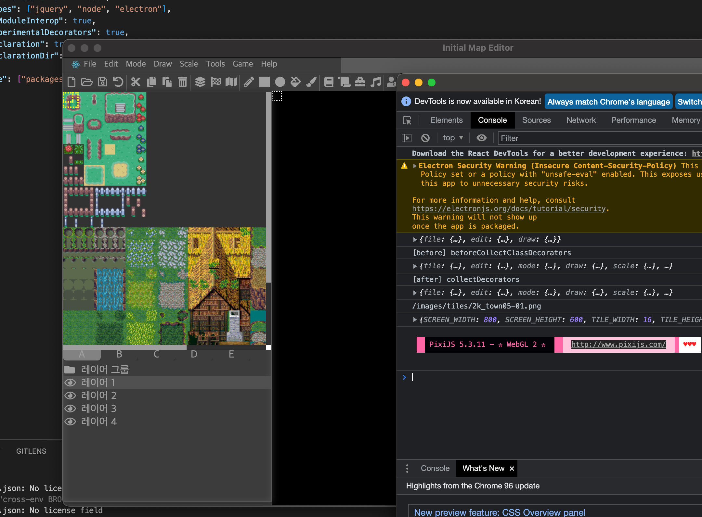Select the Ellipse draw tool
The height and width of the screenshot is (517, 702).
(x=279, y=82)
